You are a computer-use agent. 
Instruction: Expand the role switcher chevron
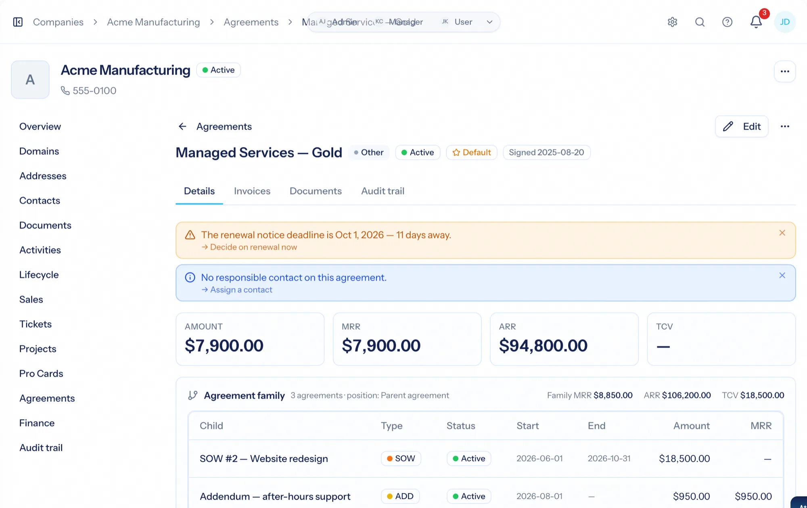click(x=489, y=22)
